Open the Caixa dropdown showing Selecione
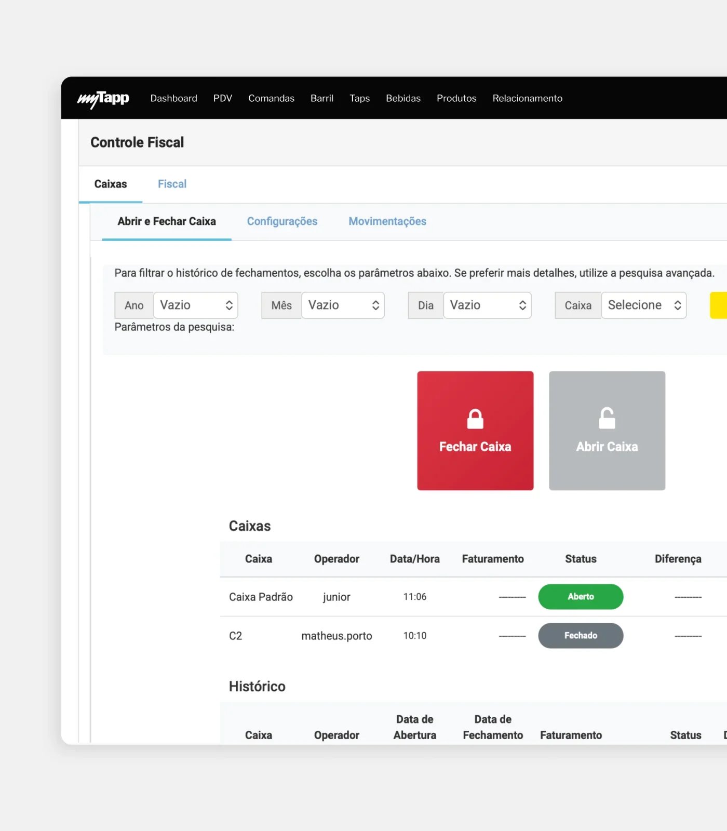Viewport: 727px width, 831px height. click(644, 305)
